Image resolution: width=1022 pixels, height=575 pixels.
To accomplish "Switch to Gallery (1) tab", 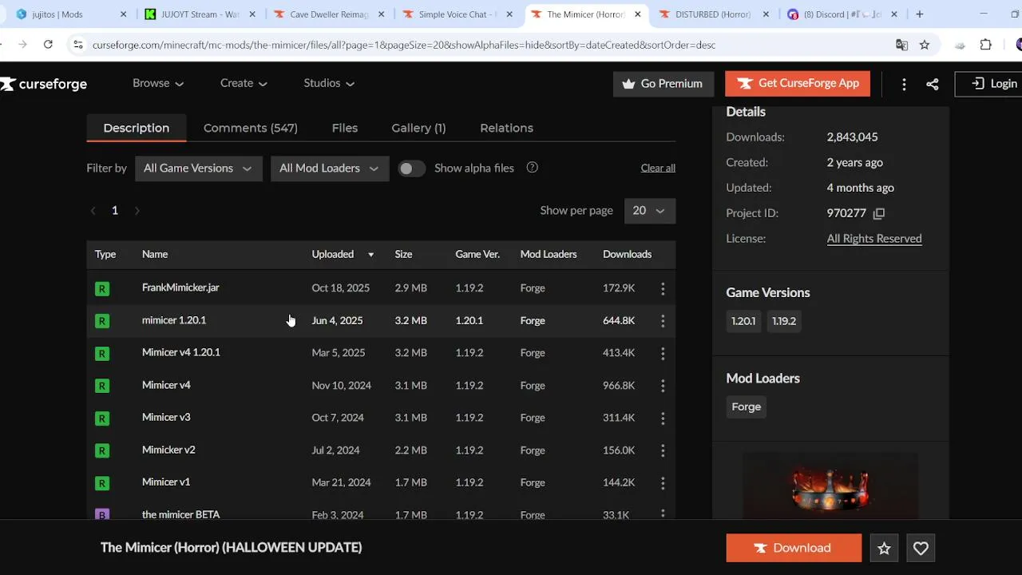I will [418, 128].
